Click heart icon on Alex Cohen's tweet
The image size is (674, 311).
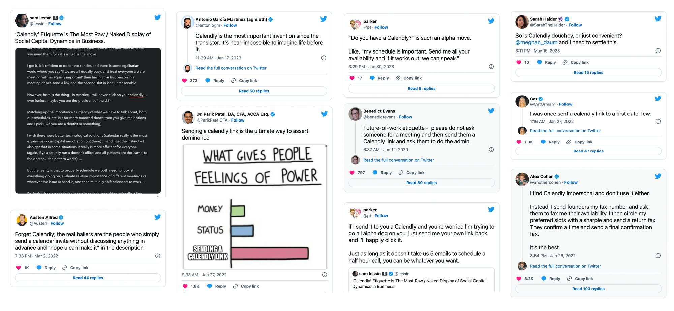coord(519,279)
